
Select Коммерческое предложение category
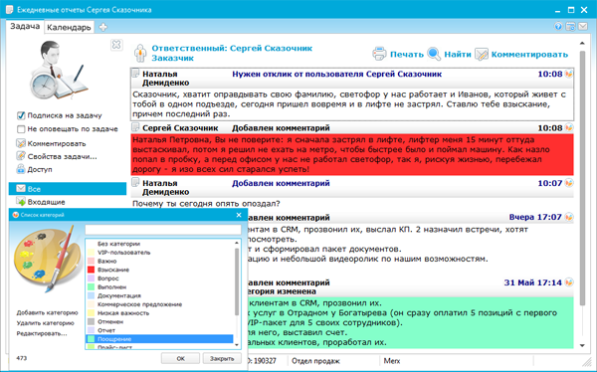[160, 304]
